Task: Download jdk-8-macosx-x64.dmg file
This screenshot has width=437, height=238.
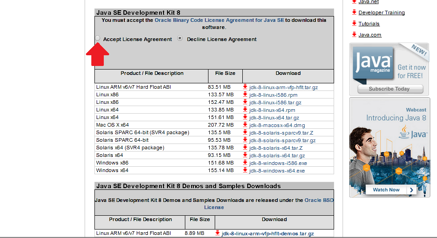Action: (277, 125)
